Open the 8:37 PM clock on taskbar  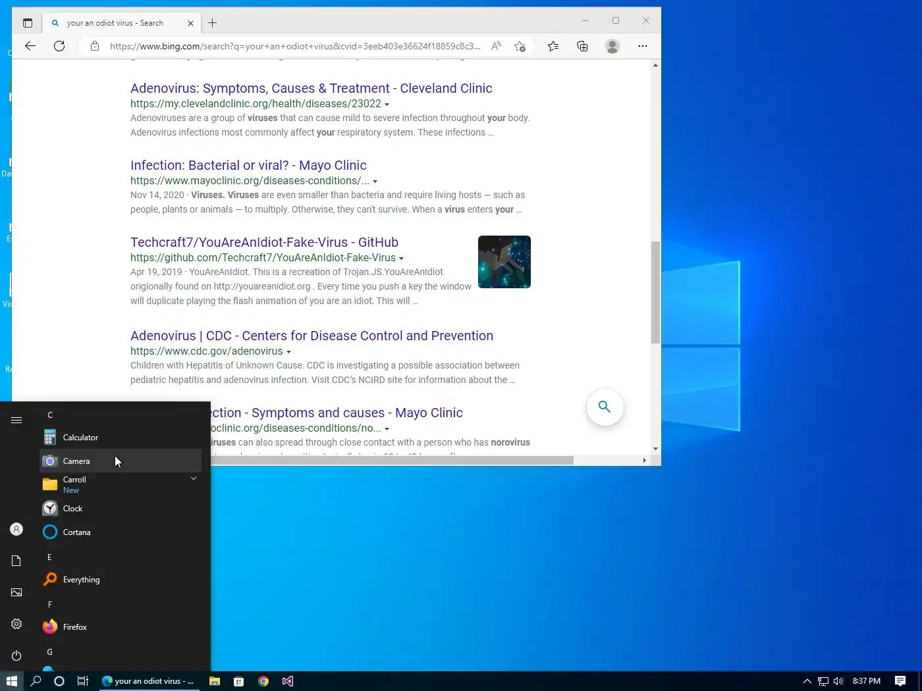tap(866, 681)
